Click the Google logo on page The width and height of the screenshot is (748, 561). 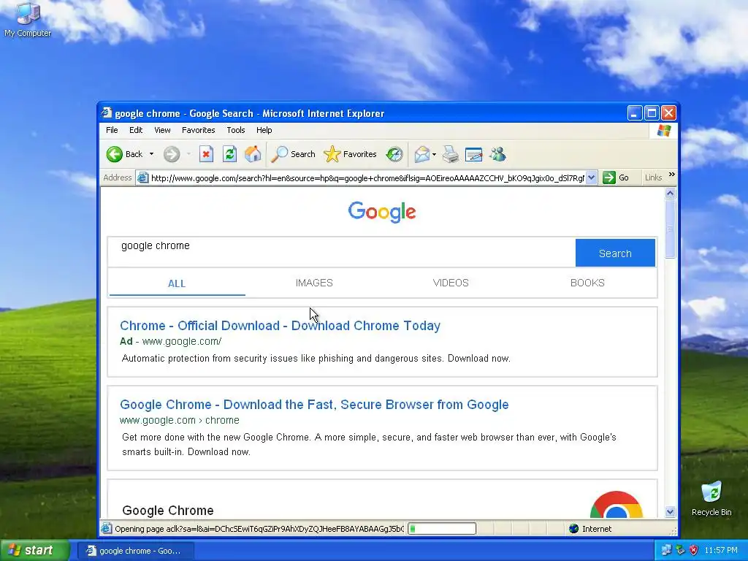[x=381, y=213]
